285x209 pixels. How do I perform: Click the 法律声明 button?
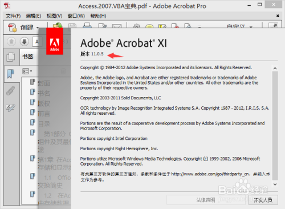pos(206,200)
